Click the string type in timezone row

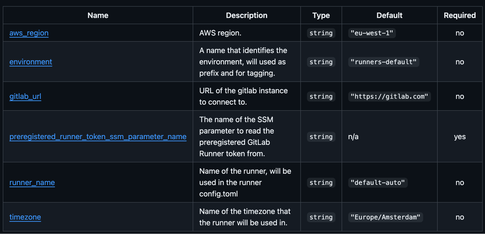321,217
